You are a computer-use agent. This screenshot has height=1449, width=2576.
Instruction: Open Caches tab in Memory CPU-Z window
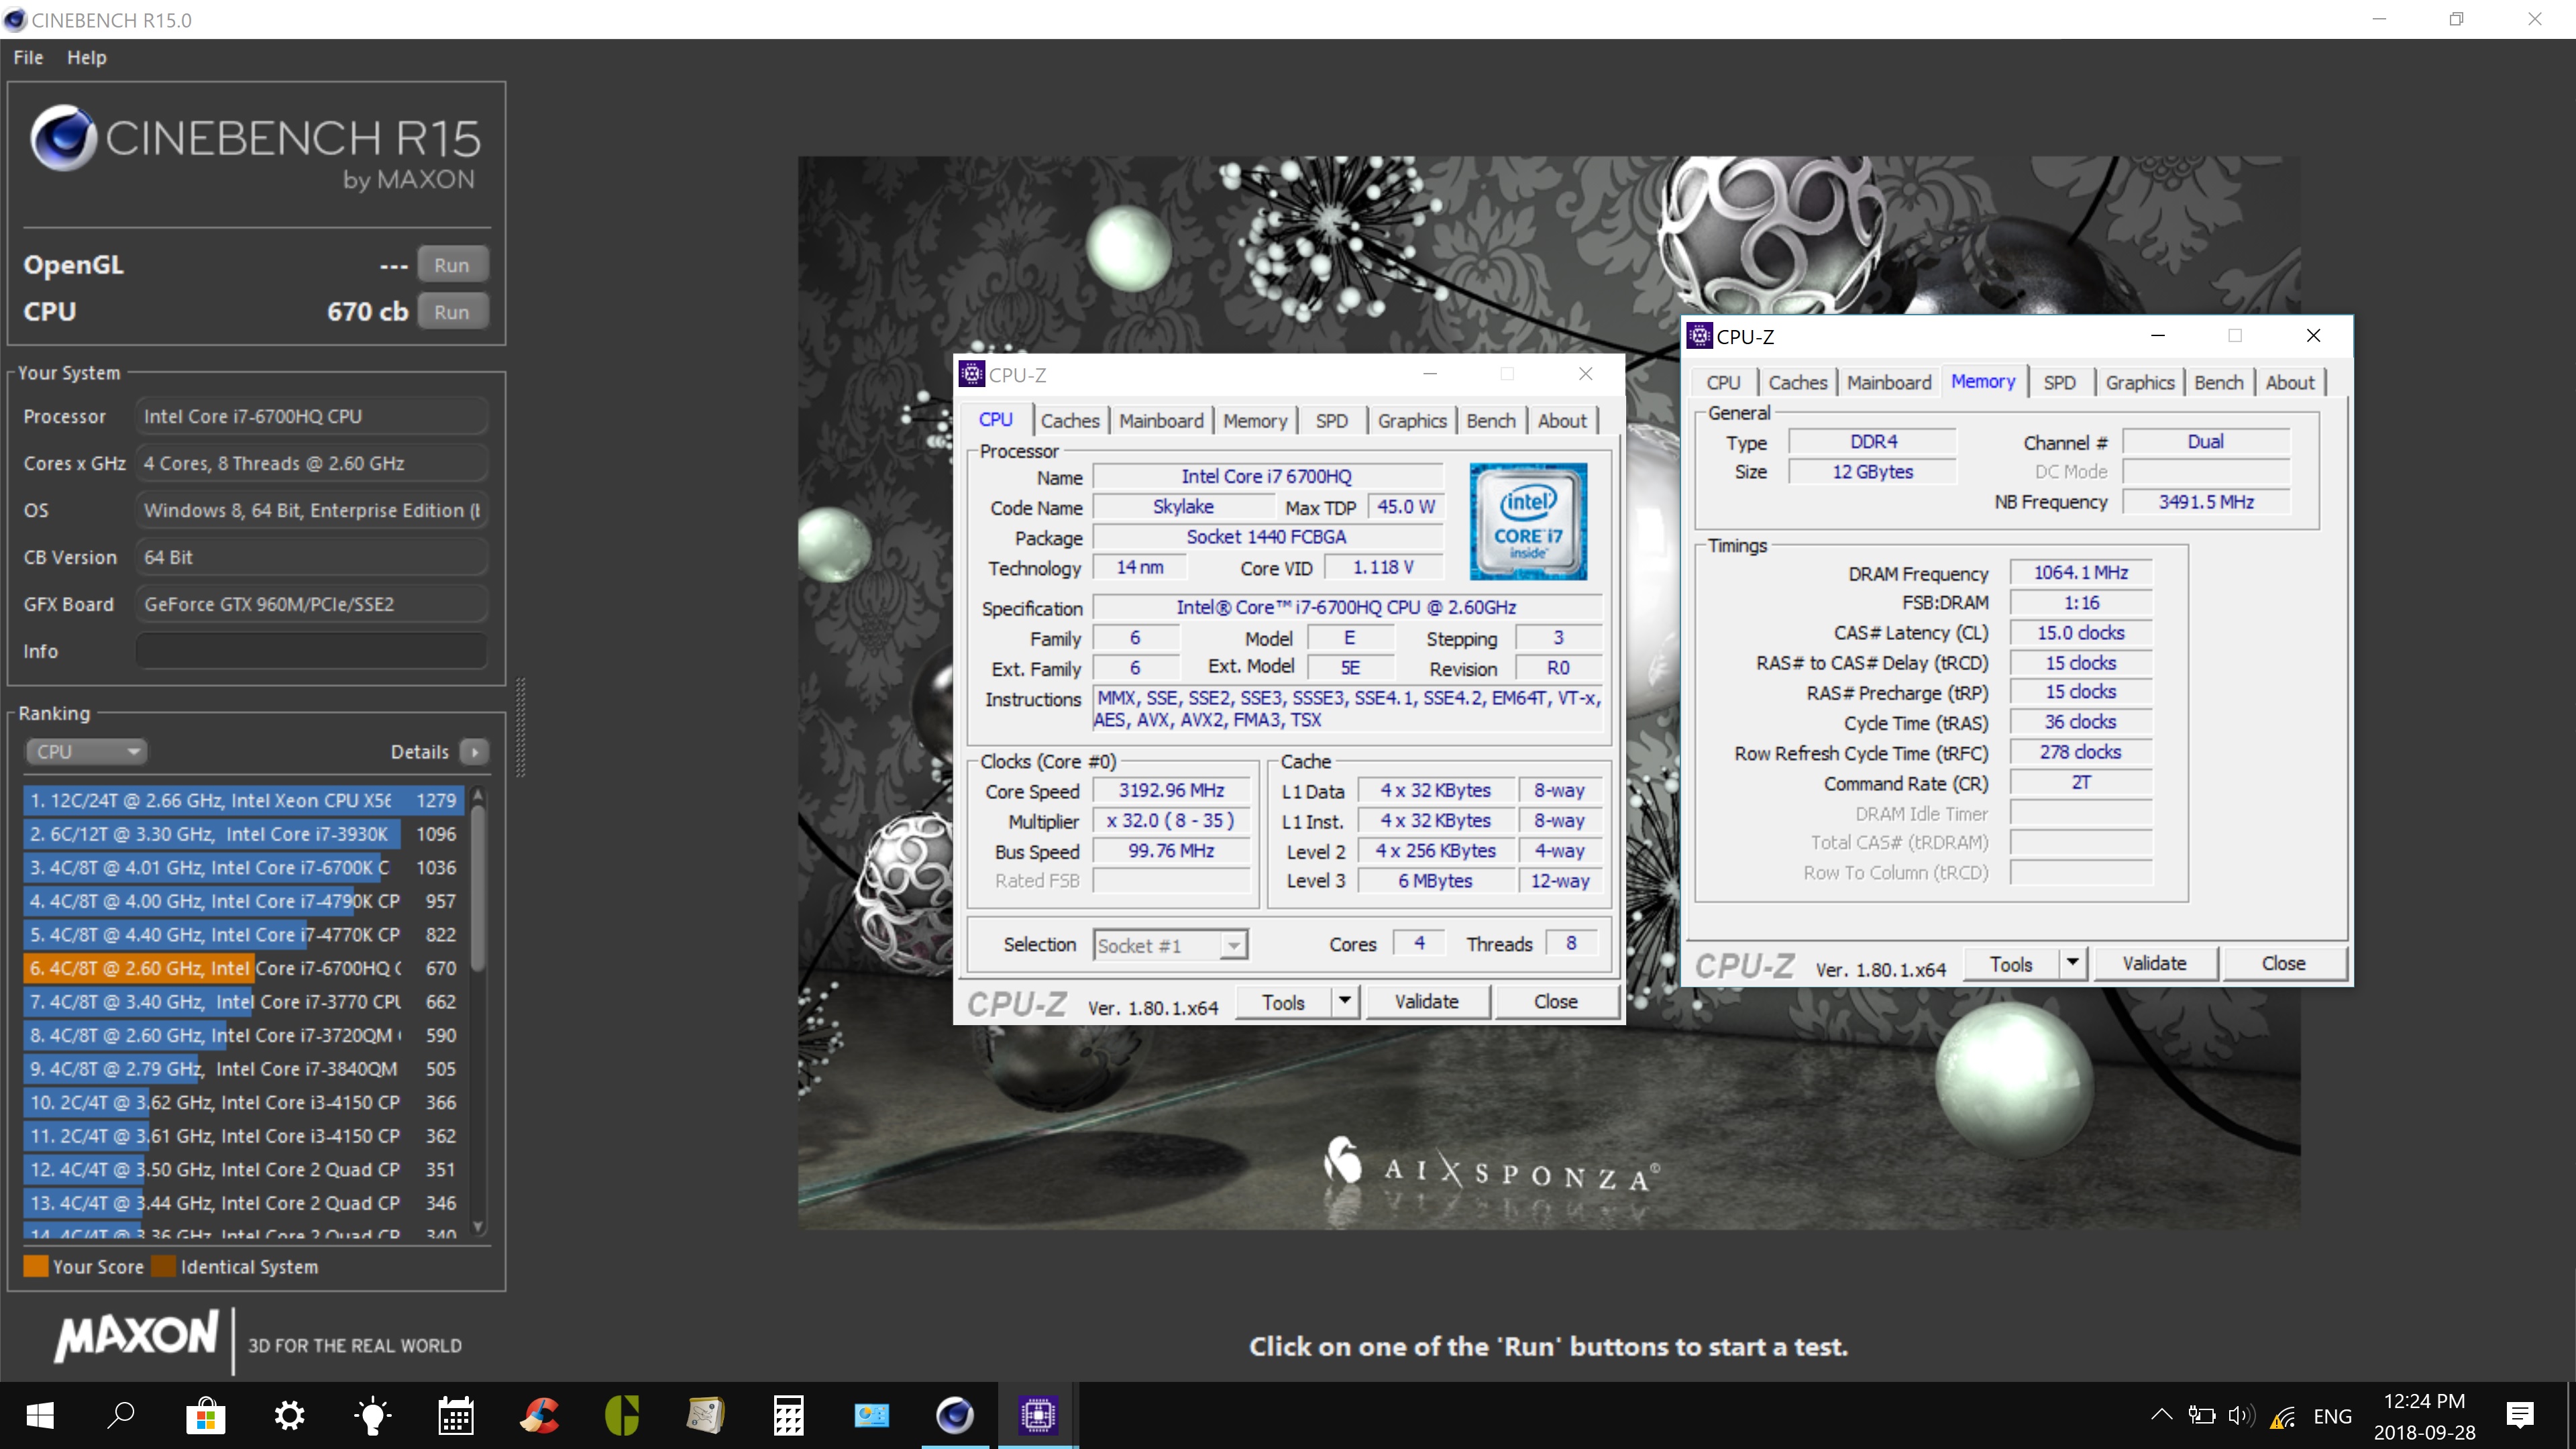pos(1797,383)
